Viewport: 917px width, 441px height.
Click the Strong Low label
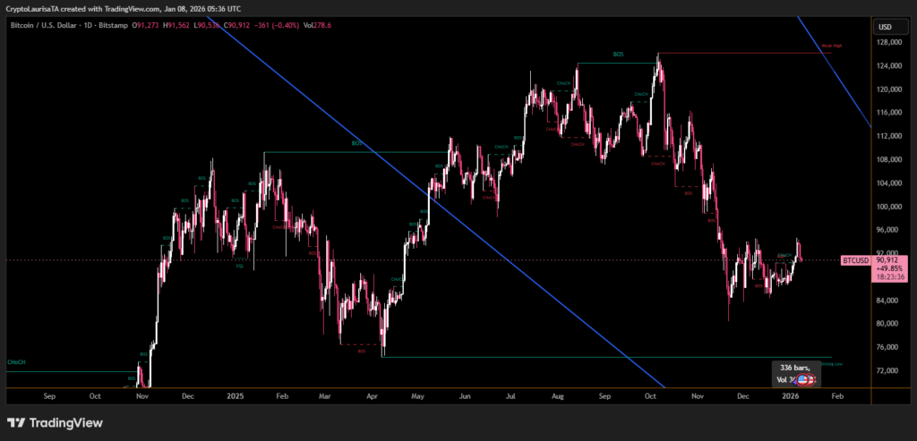[830, 364]
